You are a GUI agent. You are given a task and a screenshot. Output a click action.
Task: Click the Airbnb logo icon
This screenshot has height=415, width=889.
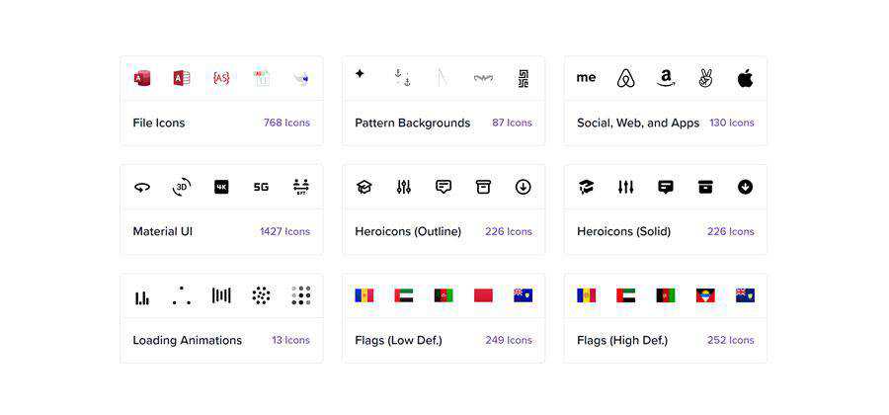click(x=626, y=78)
